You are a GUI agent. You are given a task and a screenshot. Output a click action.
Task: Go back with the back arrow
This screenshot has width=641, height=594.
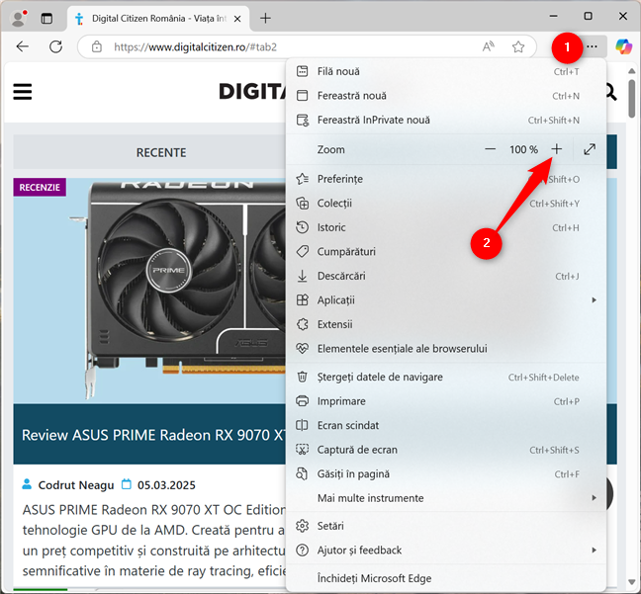(x=23, y=46)
